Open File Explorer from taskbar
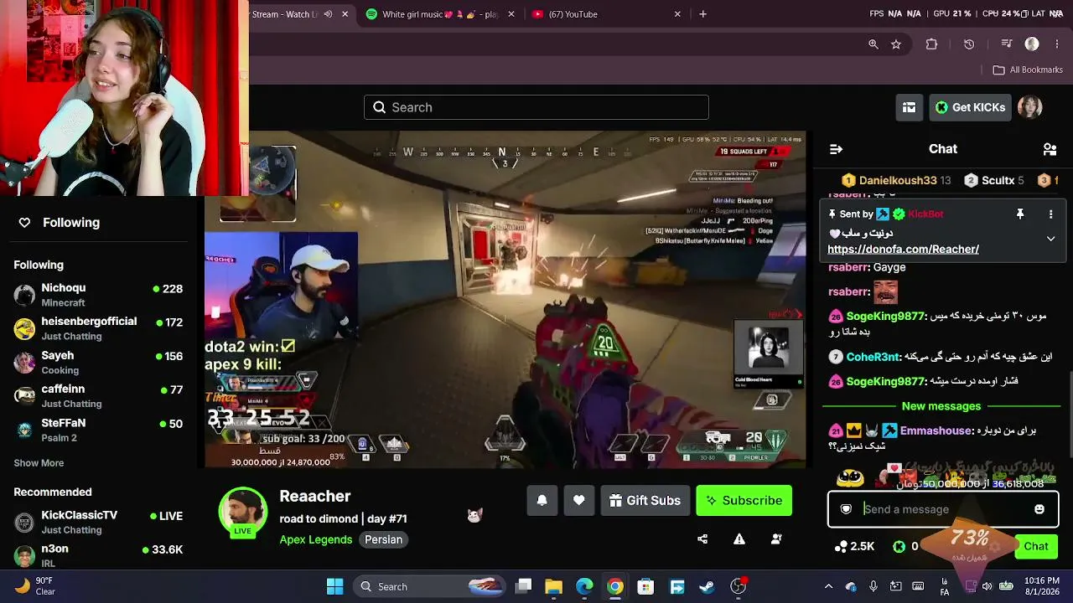Image resolution: width=1073 pixels, height=603 pixels. click(x=553, y=586)
